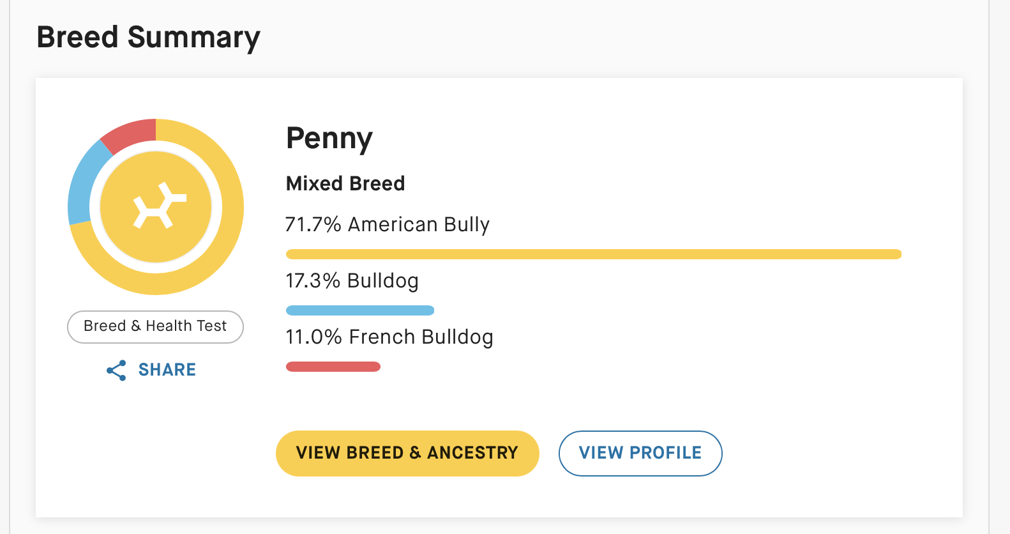
Task: Click the share icon under the chart
Action: [116, 370]
